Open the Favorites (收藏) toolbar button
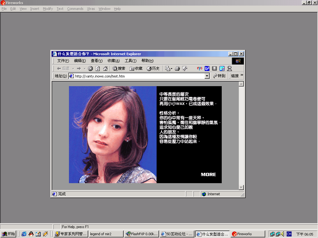The width and height of the screenshot is (318, 238). (136, 68)
